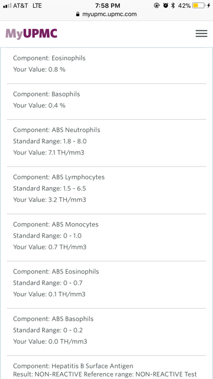
Task: Select the ABS Monocytes result entry
Action: (106, 237)
